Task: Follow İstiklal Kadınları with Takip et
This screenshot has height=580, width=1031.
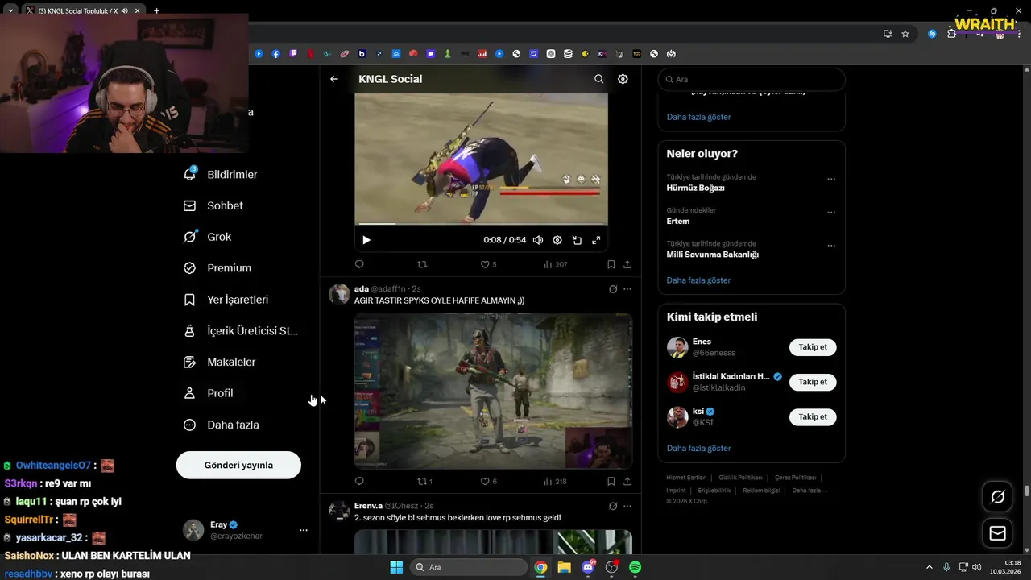Action: coord(813,382)
